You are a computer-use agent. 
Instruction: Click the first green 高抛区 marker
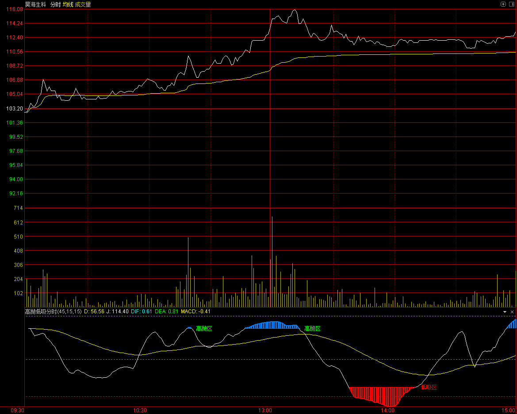click(204, 329)
